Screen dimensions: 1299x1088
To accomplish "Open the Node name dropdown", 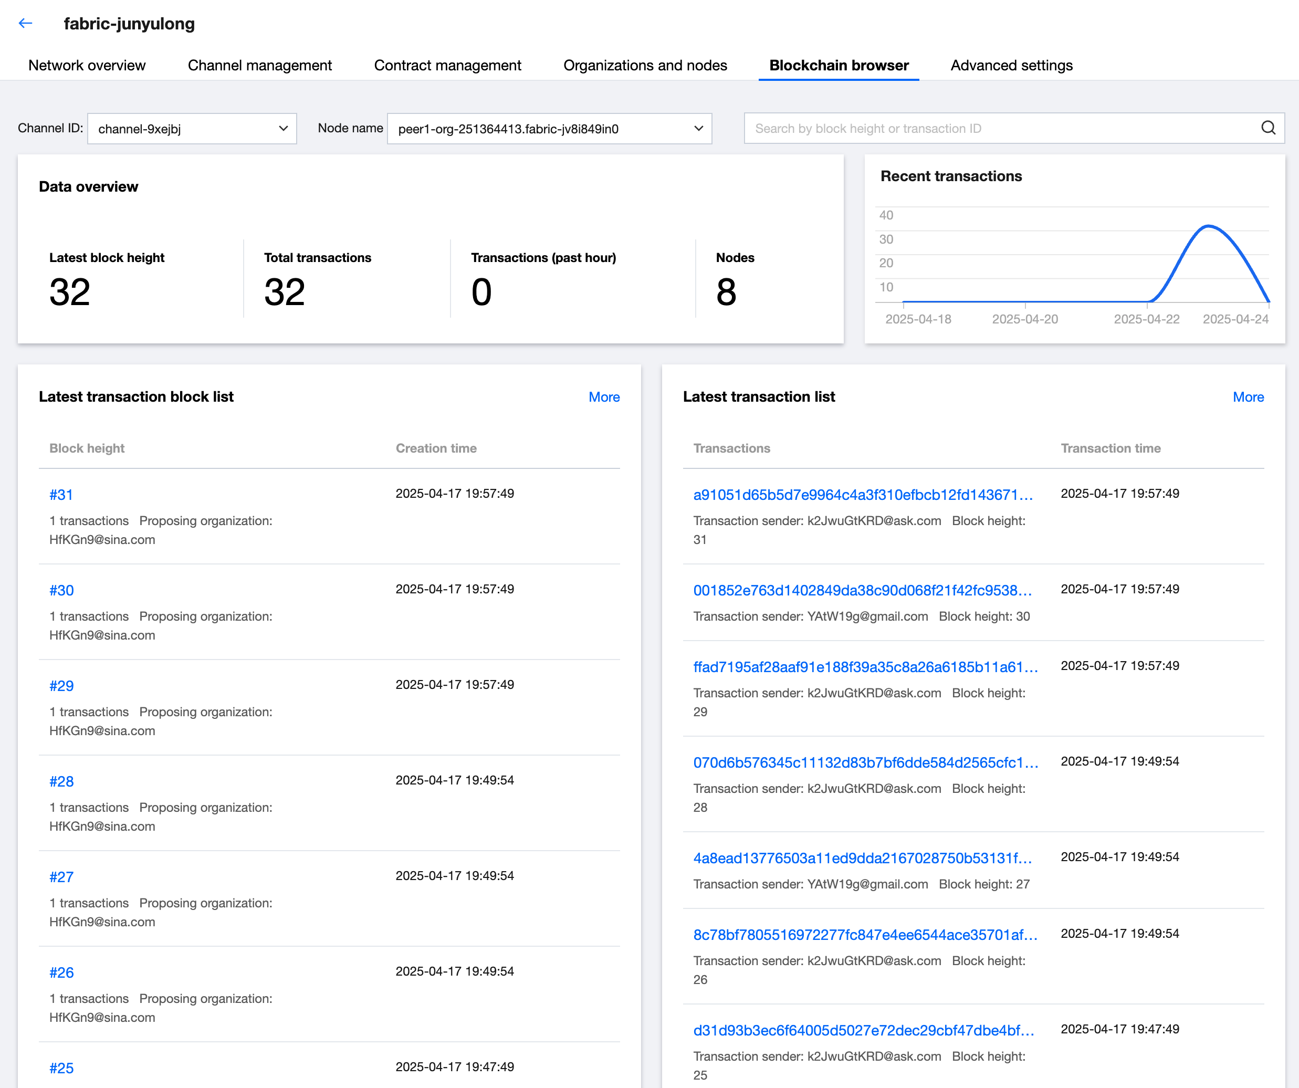I will (549, 129).
